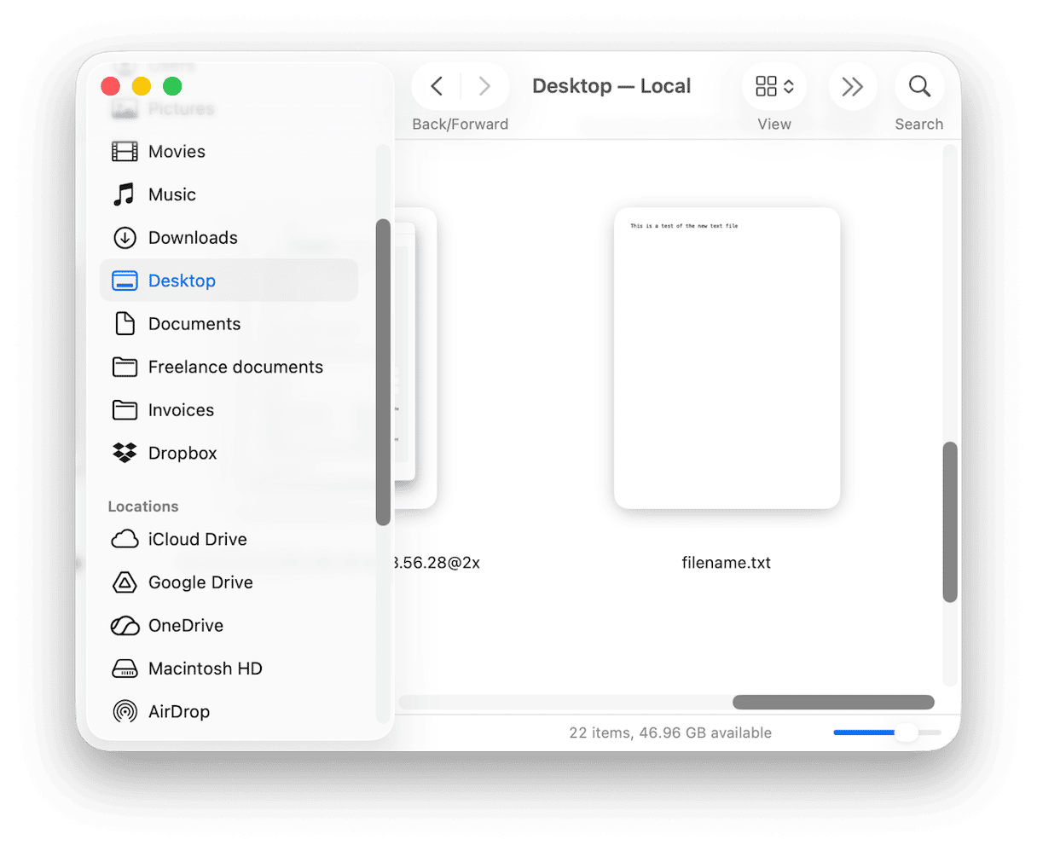This screenshot has height=851, width=1037.
Task: Select the Invoices sidebar label
Action: point(181,410)
